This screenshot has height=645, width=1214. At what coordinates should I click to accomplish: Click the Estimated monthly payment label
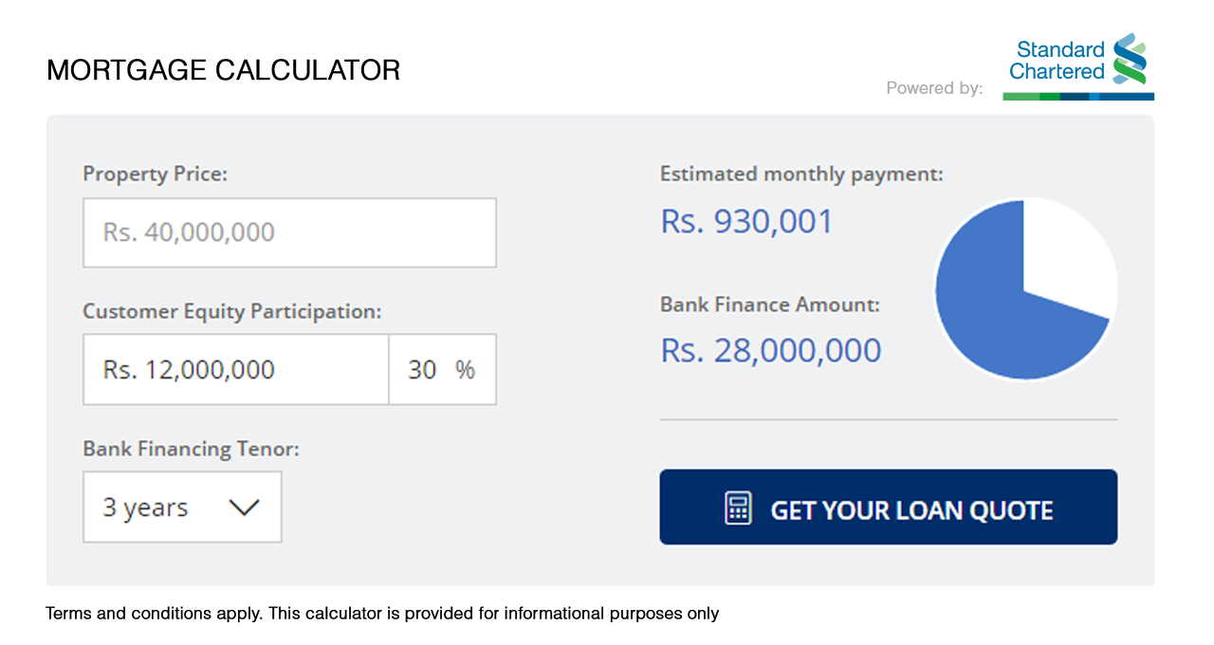[x=801, y=175]
